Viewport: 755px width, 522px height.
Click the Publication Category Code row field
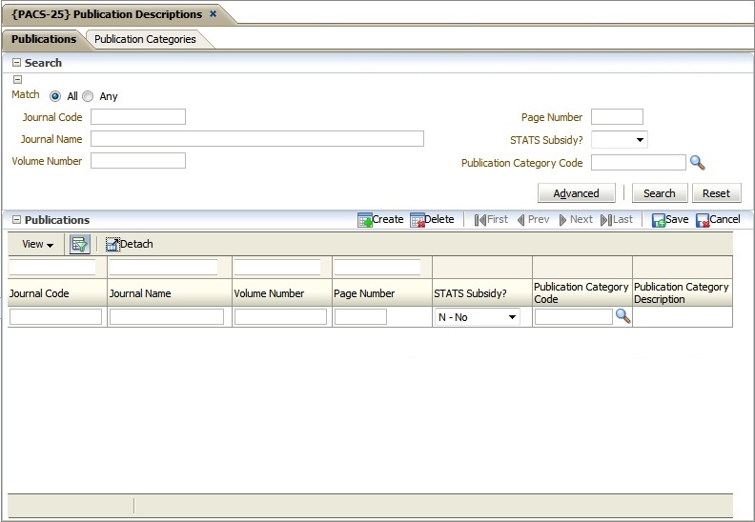tap(574, 316)
